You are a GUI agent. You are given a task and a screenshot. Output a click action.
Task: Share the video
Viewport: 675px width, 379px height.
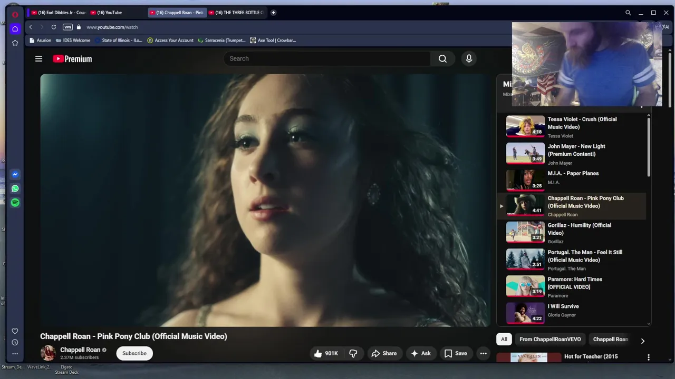384,353
